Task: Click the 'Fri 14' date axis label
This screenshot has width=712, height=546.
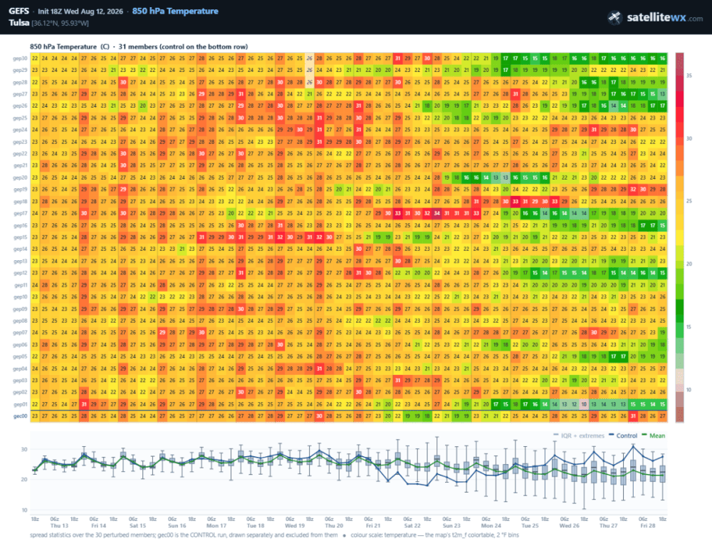Action: (x=98, y=525)
